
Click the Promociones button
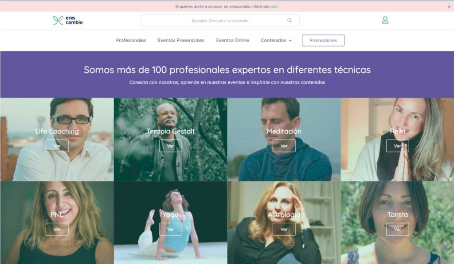pos(323,40)
